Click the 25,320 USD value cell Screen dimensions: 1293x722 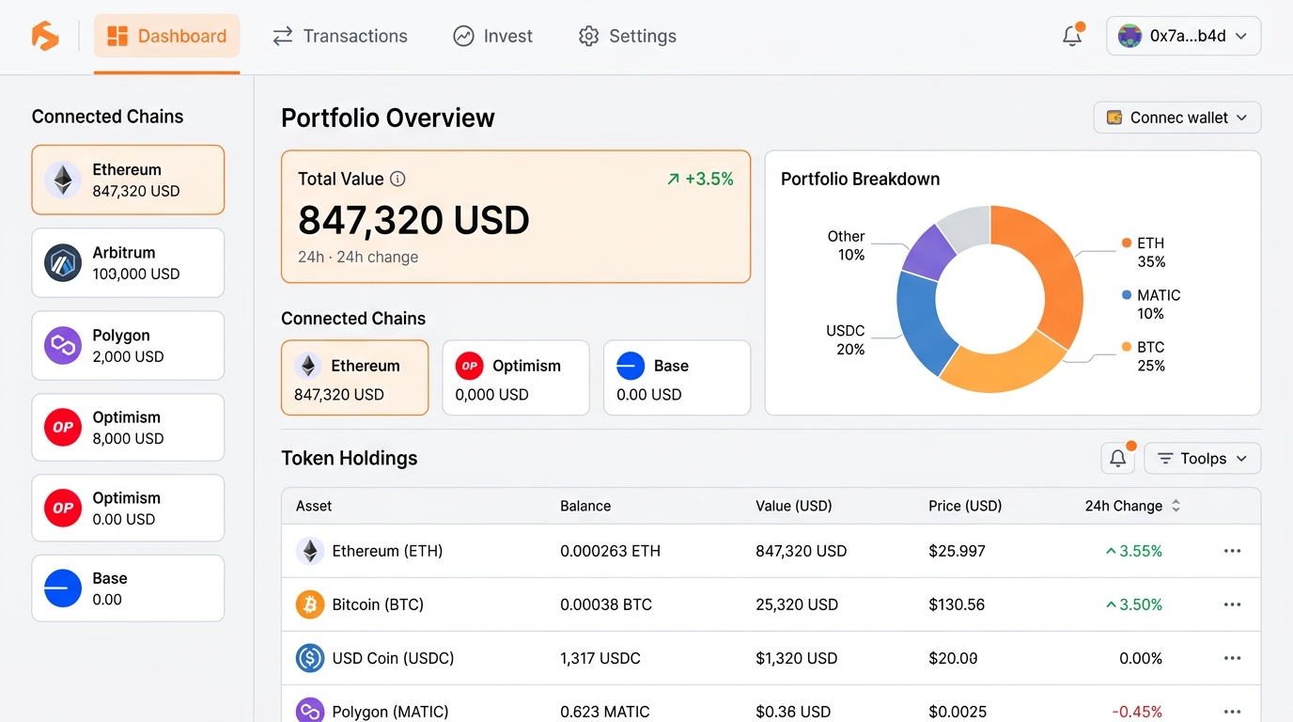point(797,604)
